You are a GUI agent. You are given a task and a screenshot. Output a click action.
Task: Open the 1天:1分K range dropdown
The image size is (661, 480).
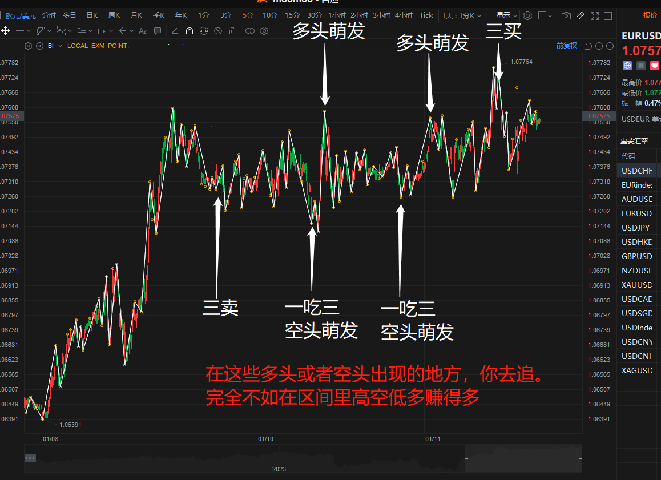pos(462,15)
